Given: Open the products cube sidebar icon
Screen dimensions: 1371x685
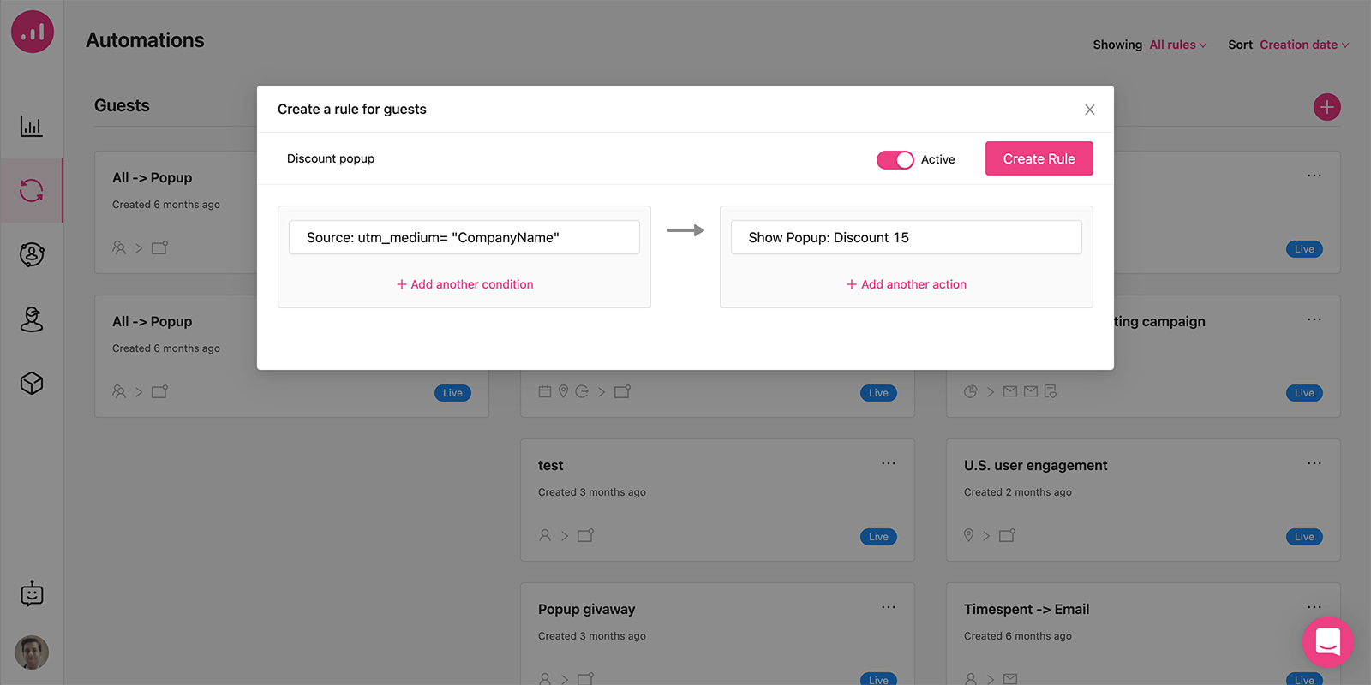Looking at the screenshot, I should click(x=32, y=383).
